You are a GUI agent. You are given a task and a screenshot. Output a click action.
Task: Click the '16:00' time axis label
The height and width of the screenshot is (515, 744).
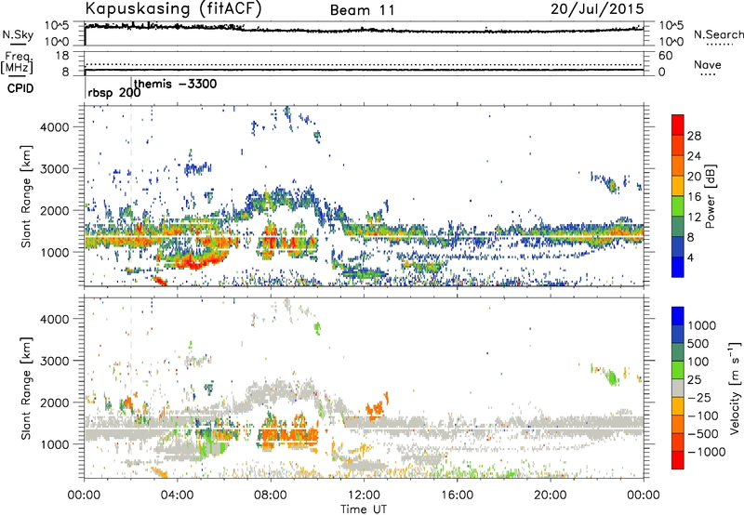(x=458, y=495)
